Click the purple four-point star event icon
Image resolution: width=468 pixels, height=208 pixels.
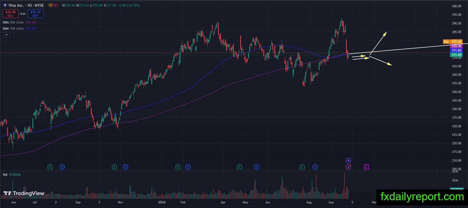[x=348, y=161]
